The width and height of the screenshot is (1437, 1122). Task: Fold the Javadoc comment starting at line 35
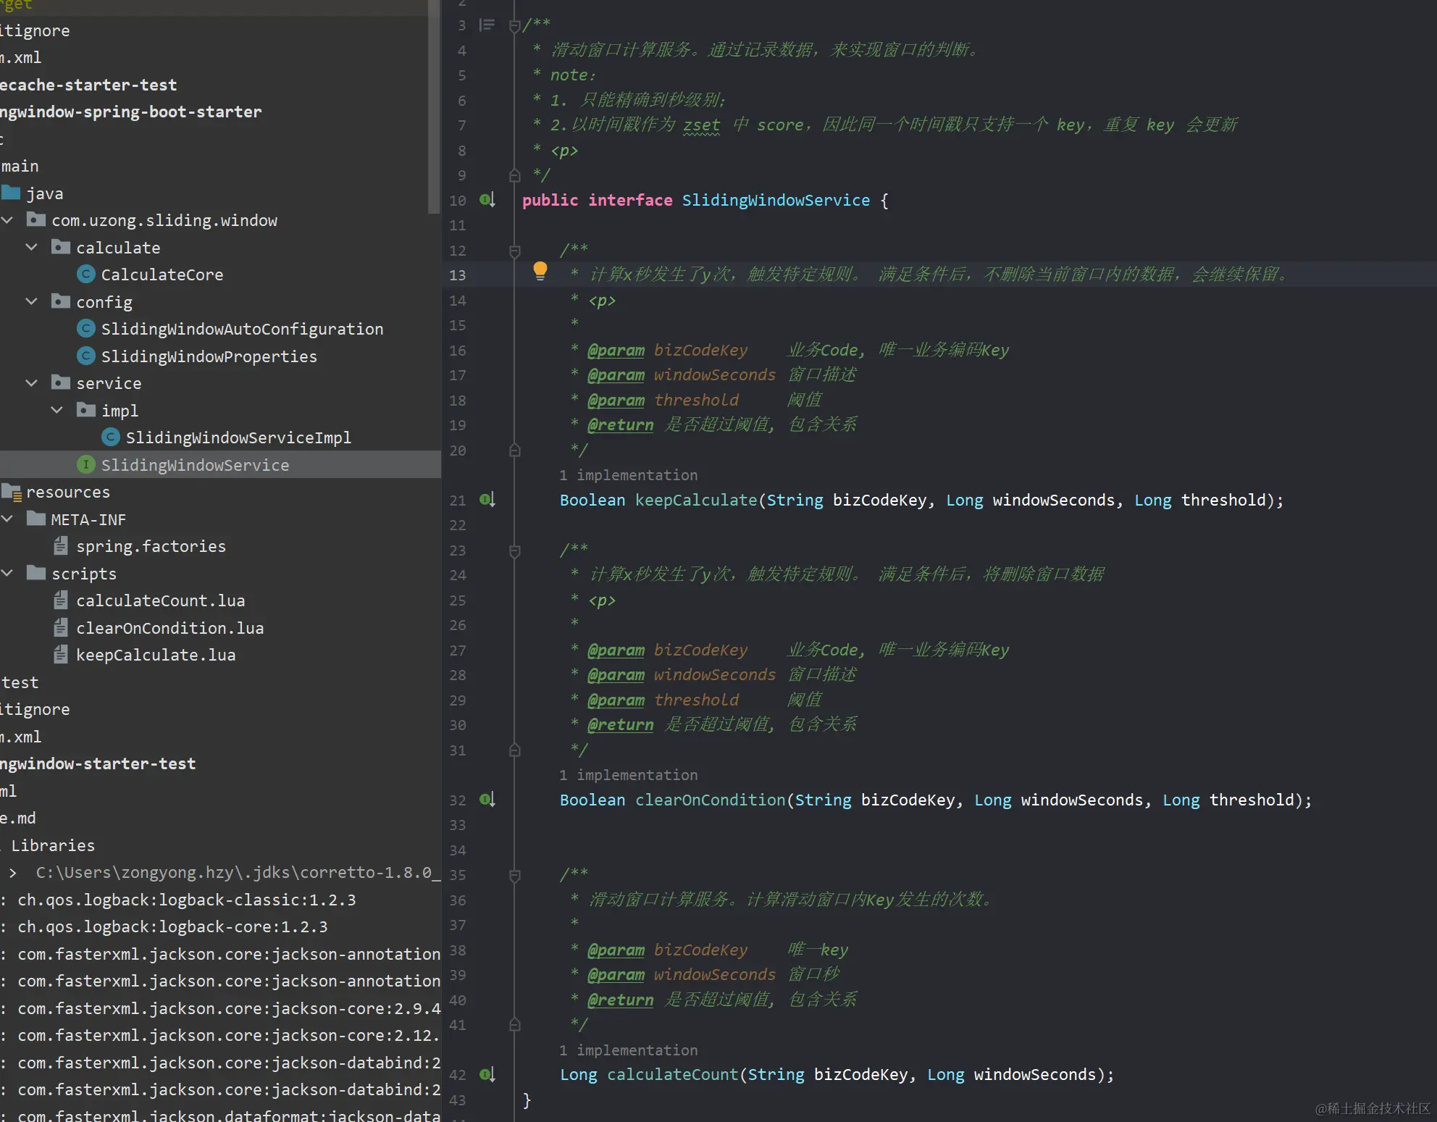tap(515, 876)
